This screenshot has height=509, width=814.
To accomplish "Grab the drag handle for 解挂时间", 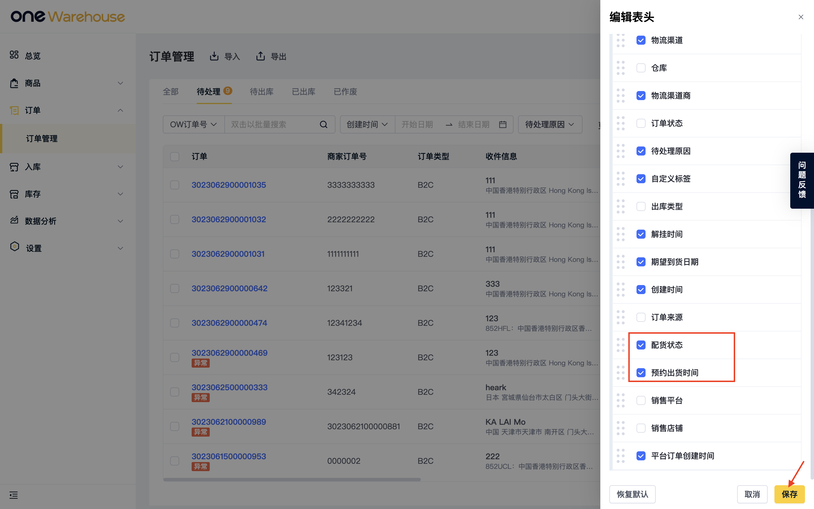I will click(x=621, y=234).
